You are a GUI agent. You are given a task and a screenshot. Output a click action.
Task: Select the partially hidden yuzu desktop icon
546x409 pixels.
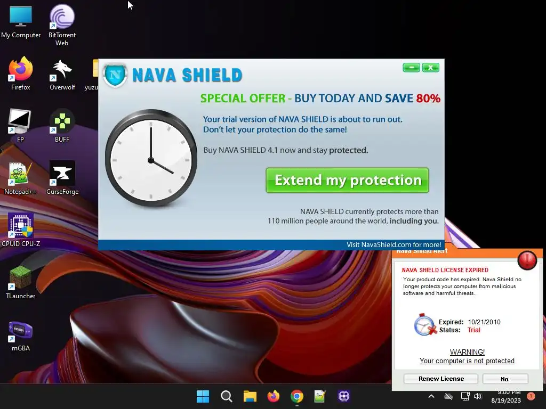point(92,75)
